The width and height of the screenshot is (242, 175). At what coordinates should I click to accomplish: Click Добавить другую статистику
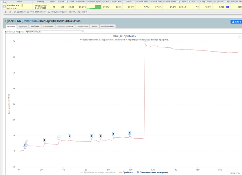tap(30, 12)
